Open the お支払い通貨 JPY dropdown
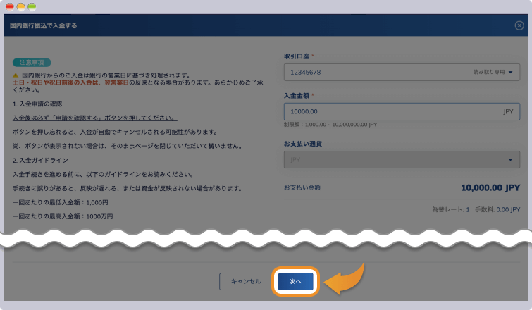The image size is (532, 310). point(402,160)
